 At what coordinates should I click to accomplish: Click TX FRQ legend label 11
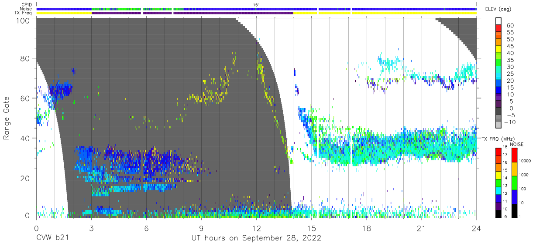[505, 201]
